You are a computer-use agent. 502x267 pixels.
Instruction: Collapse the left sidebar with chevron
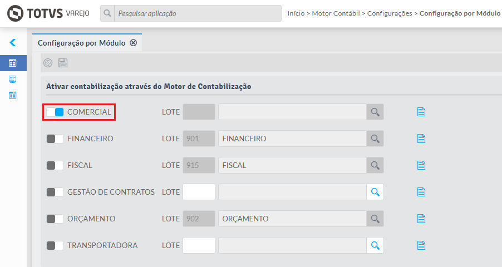(13, 42)
